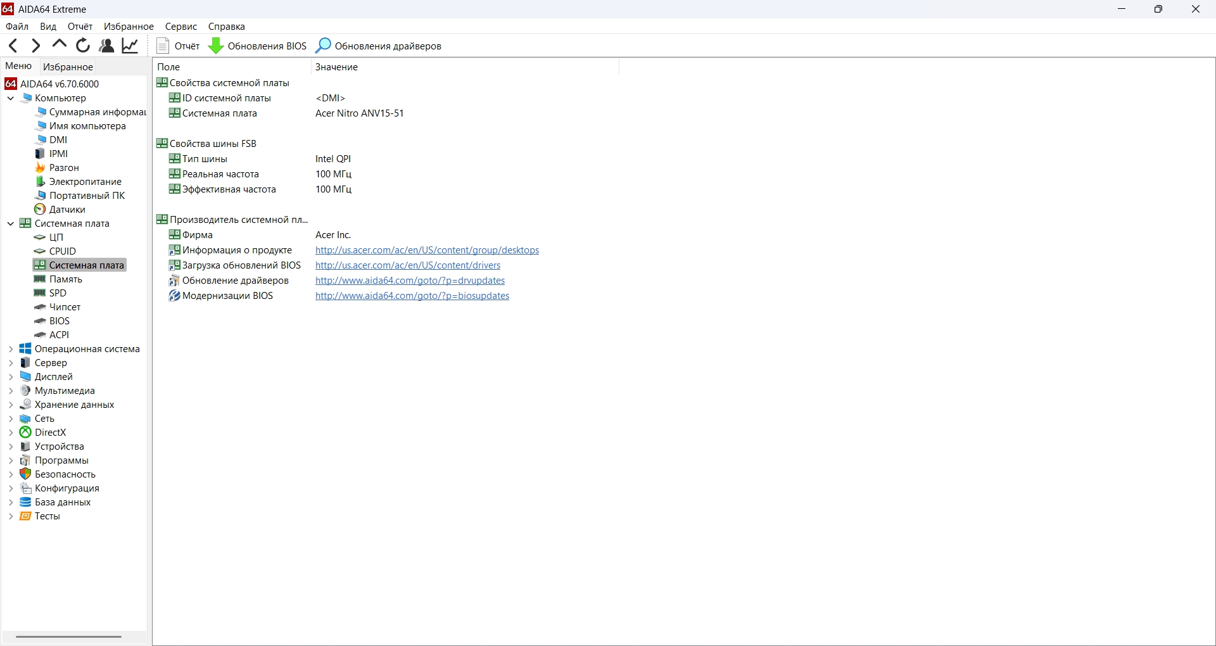1216x646 pixels.
Task: Collapse the Системная плата tree node
Action: click(11, 224)
